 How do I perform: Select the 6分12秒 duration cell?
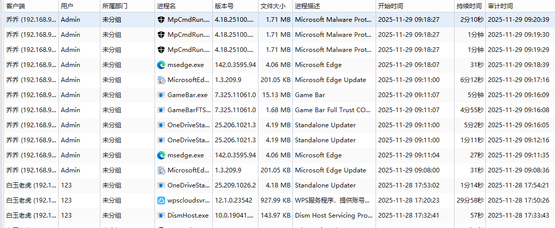pos(472,80)
